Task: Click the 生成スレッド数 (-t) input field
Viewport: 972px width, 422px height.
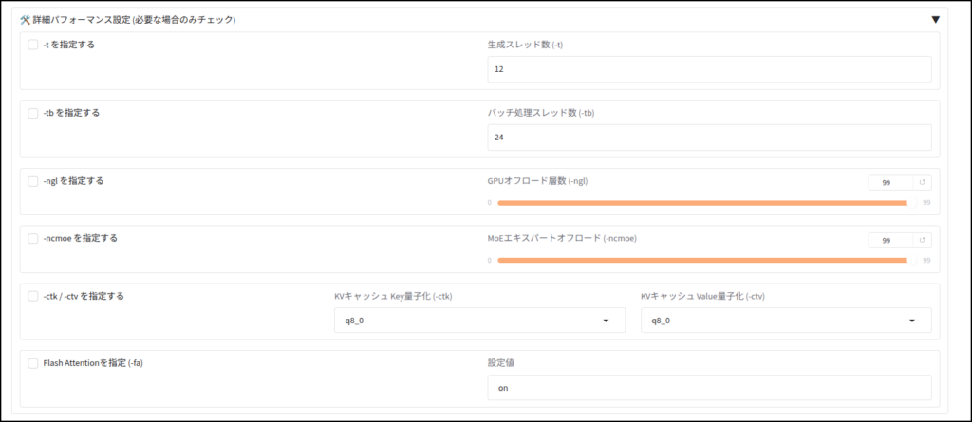Action: click(709, 69)
